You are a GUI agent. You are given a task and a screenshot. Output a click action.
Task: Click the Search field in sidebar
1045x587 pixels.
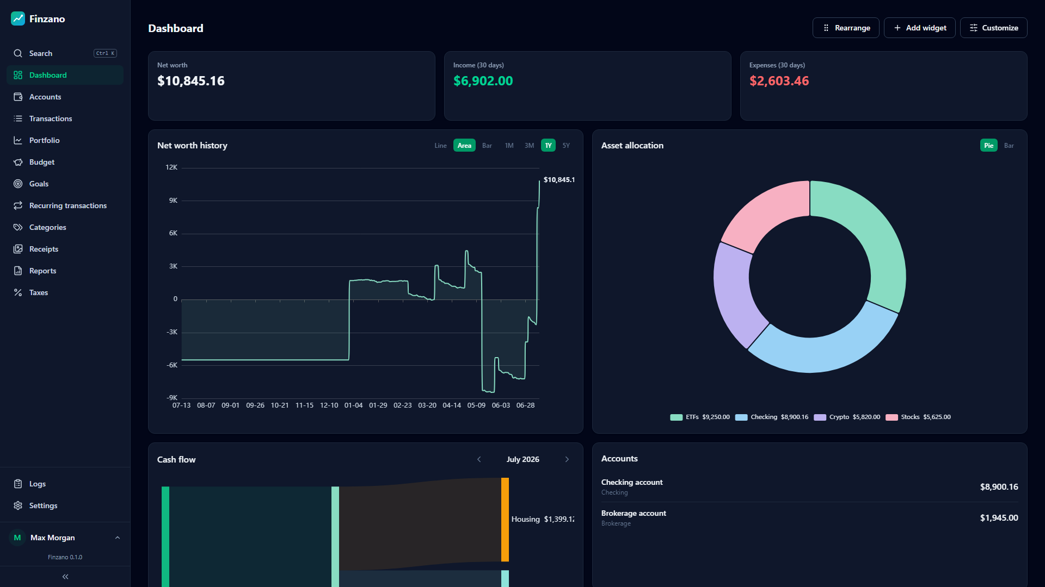(65, 53)
